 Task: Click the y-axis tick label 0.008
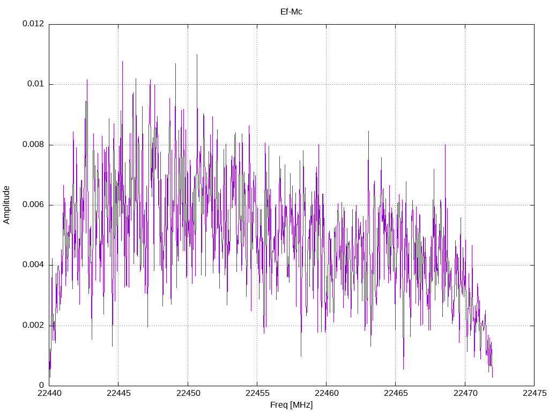coord(33,144)
